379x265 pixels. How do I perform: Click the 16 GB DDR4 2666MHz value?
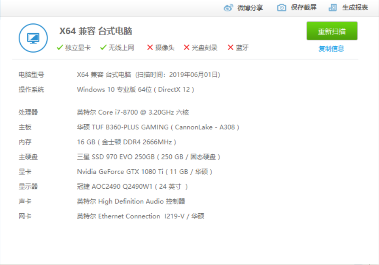point(126,142)
